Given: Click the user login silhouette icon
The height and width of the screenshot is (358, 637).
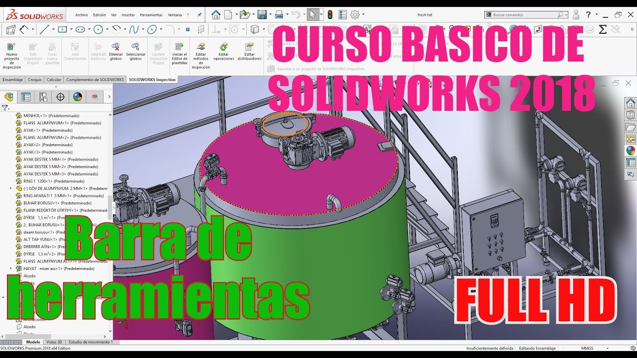Looking at the screenshot, I should click(x=576, y=14).
